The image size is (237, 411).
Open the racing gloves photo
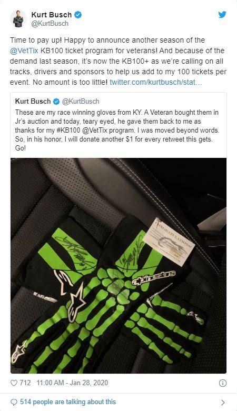tap(118, 266)
